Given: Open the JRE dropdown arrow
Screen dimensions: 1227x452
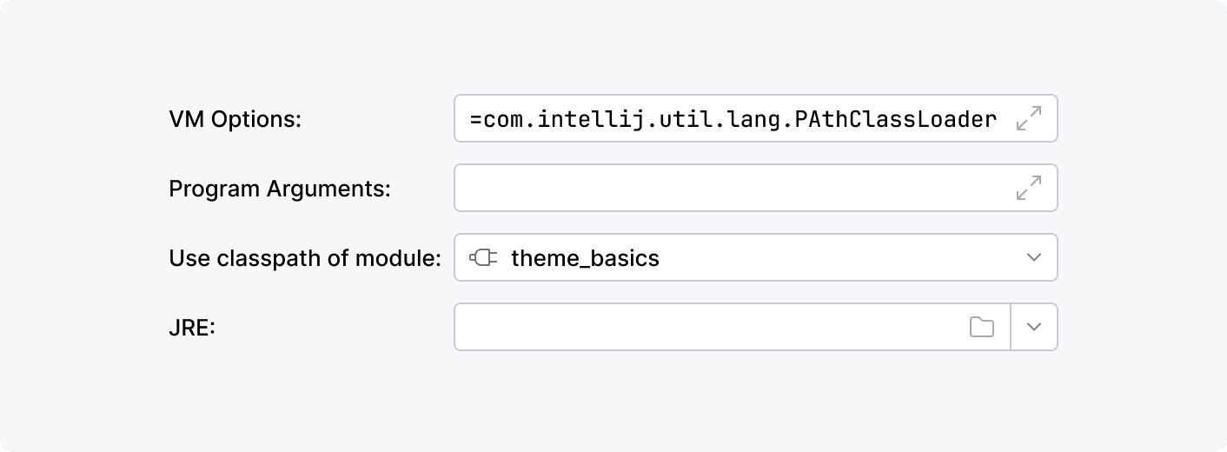Looking at the screenshot, I should [x=1033, y=327].
